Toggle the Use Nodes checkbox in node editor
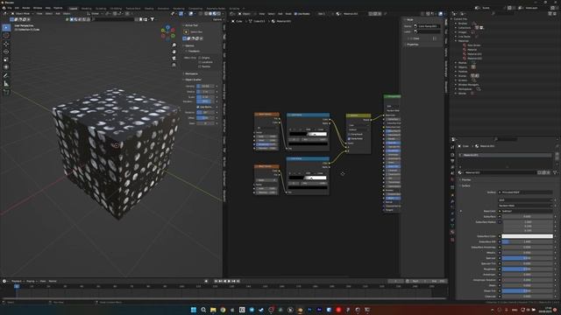The width and height of the screenshot is (561, 315). tap(295, 14)
